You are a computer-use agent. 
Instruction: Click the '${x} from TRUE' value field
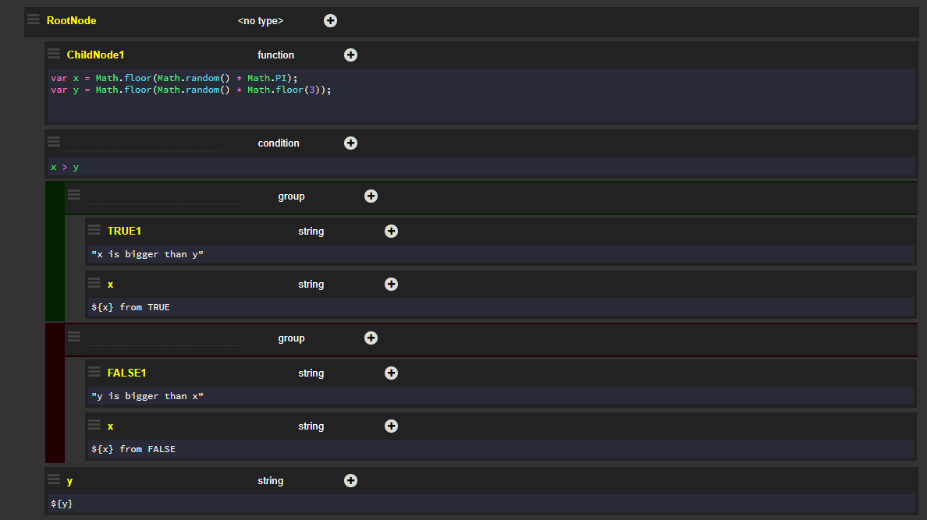point(501,307)
